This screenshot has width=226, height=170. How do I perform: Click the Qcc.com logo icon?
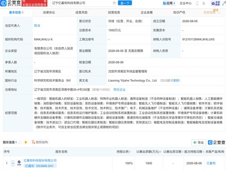(3, 3)
